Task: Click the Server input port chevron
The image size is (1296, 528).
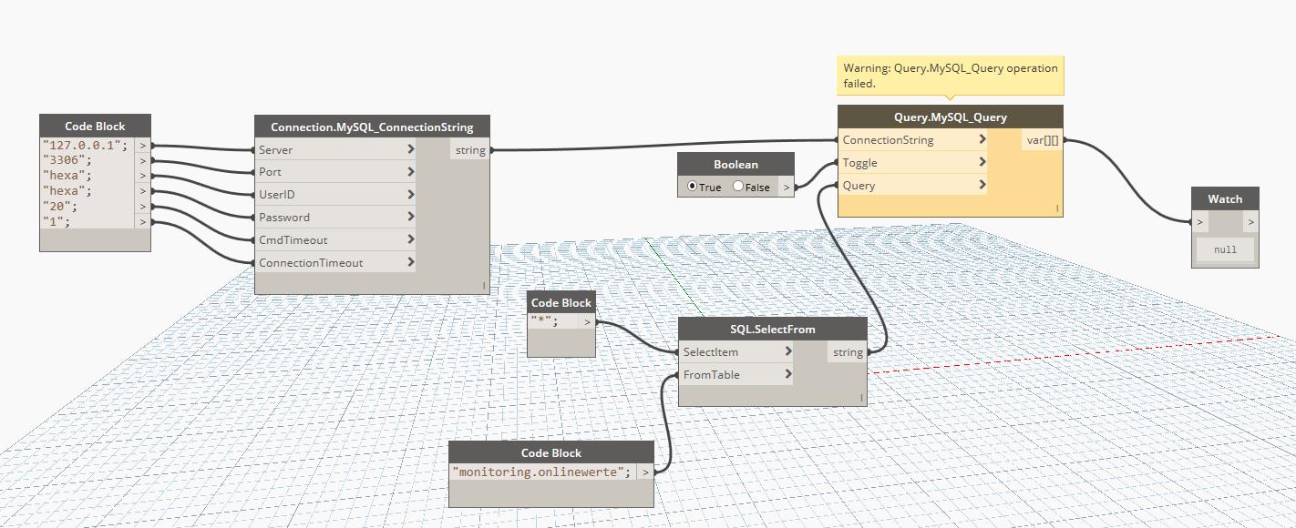Action: 411,149
